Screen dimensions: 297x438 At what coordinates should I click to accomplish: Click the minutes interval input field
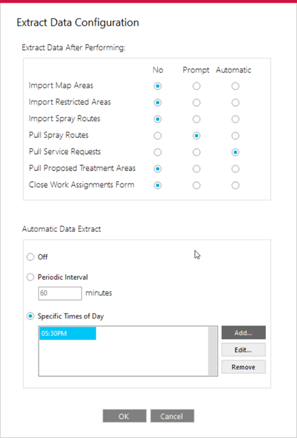(60, 293)
